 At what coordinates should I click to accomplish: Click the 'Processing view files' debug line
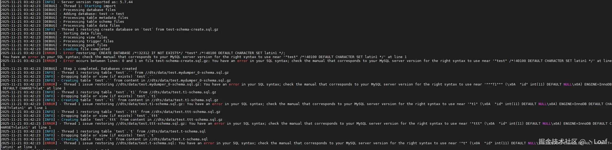85,37
